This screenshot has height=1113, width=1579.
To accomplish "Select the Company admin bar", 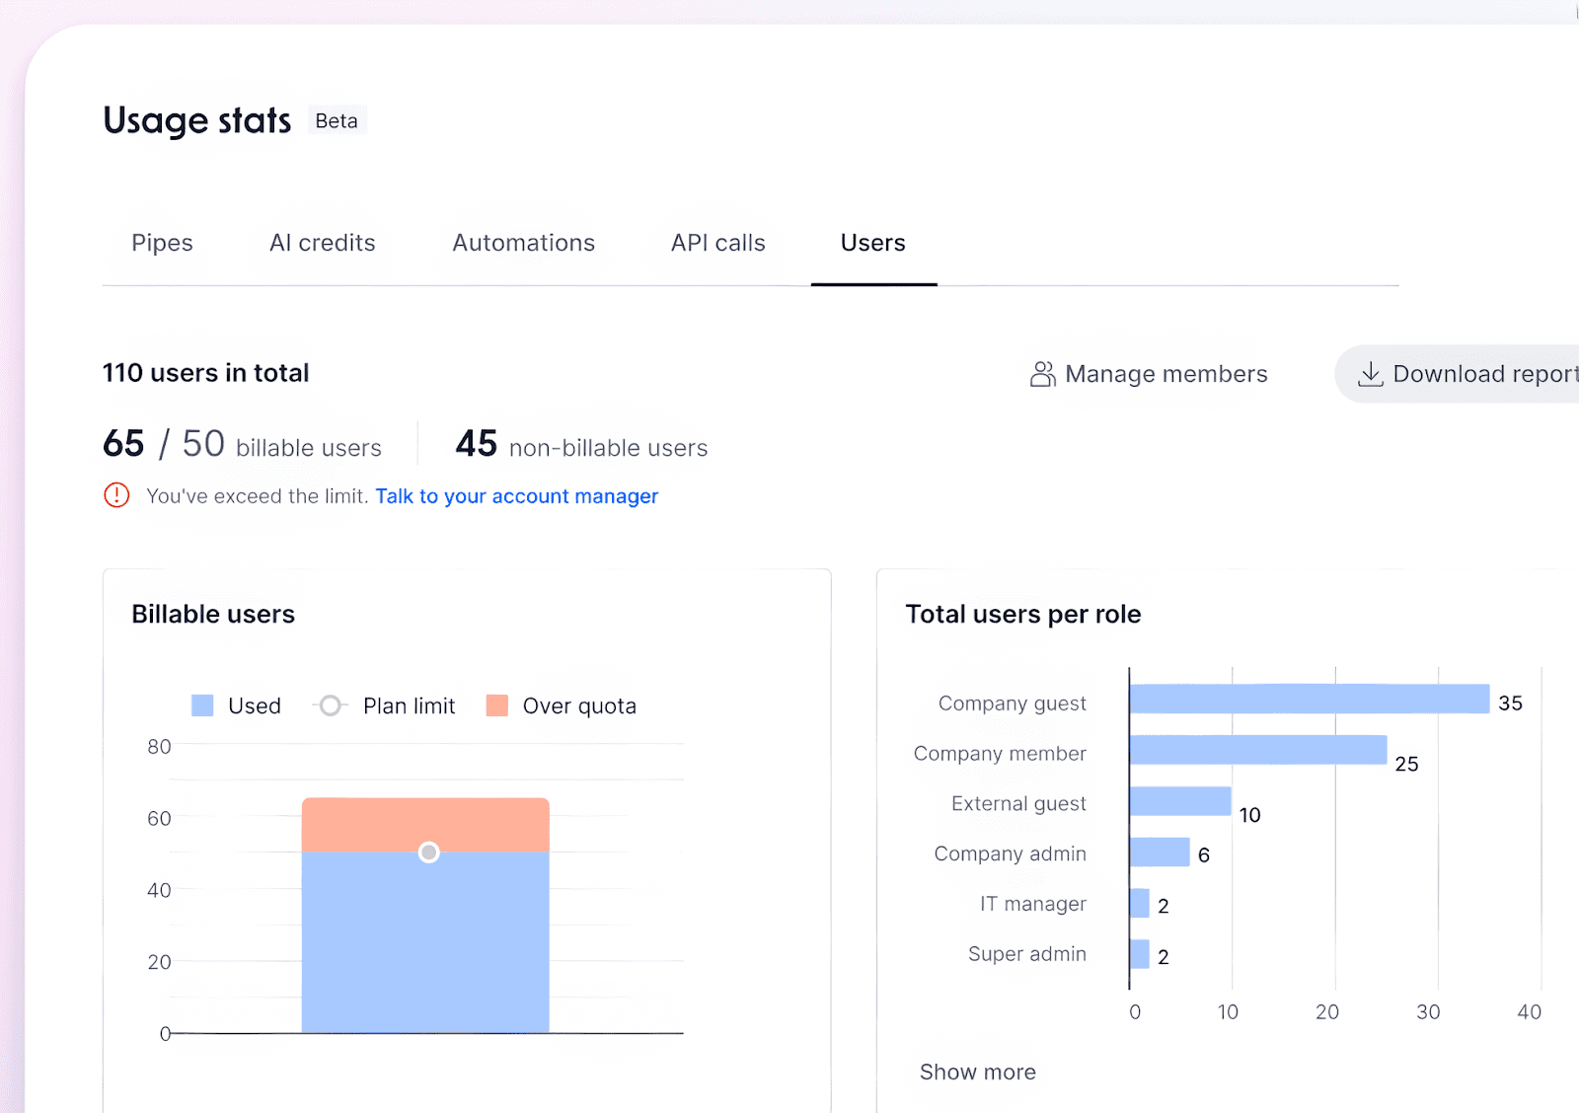I will coord(1160,852).
